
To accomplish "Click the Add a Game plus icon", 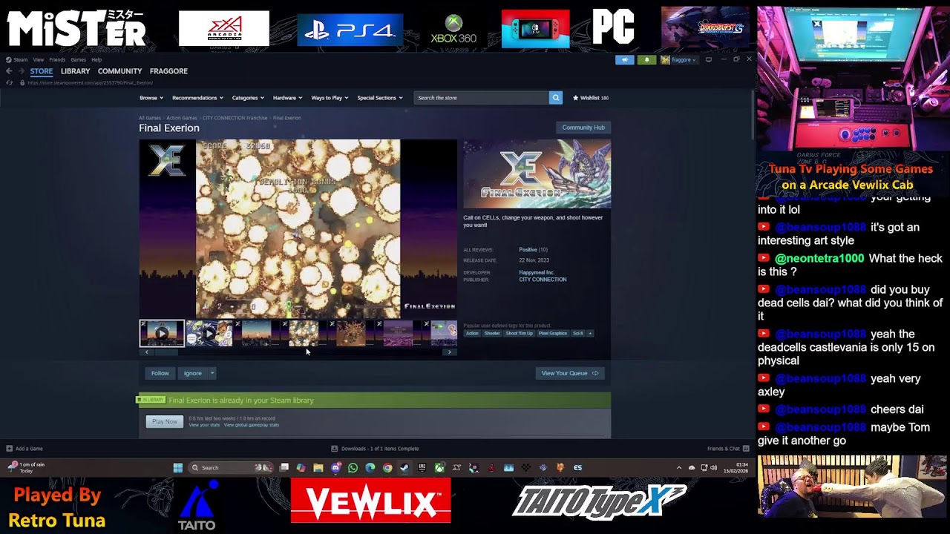I will (x=9, y=449).
